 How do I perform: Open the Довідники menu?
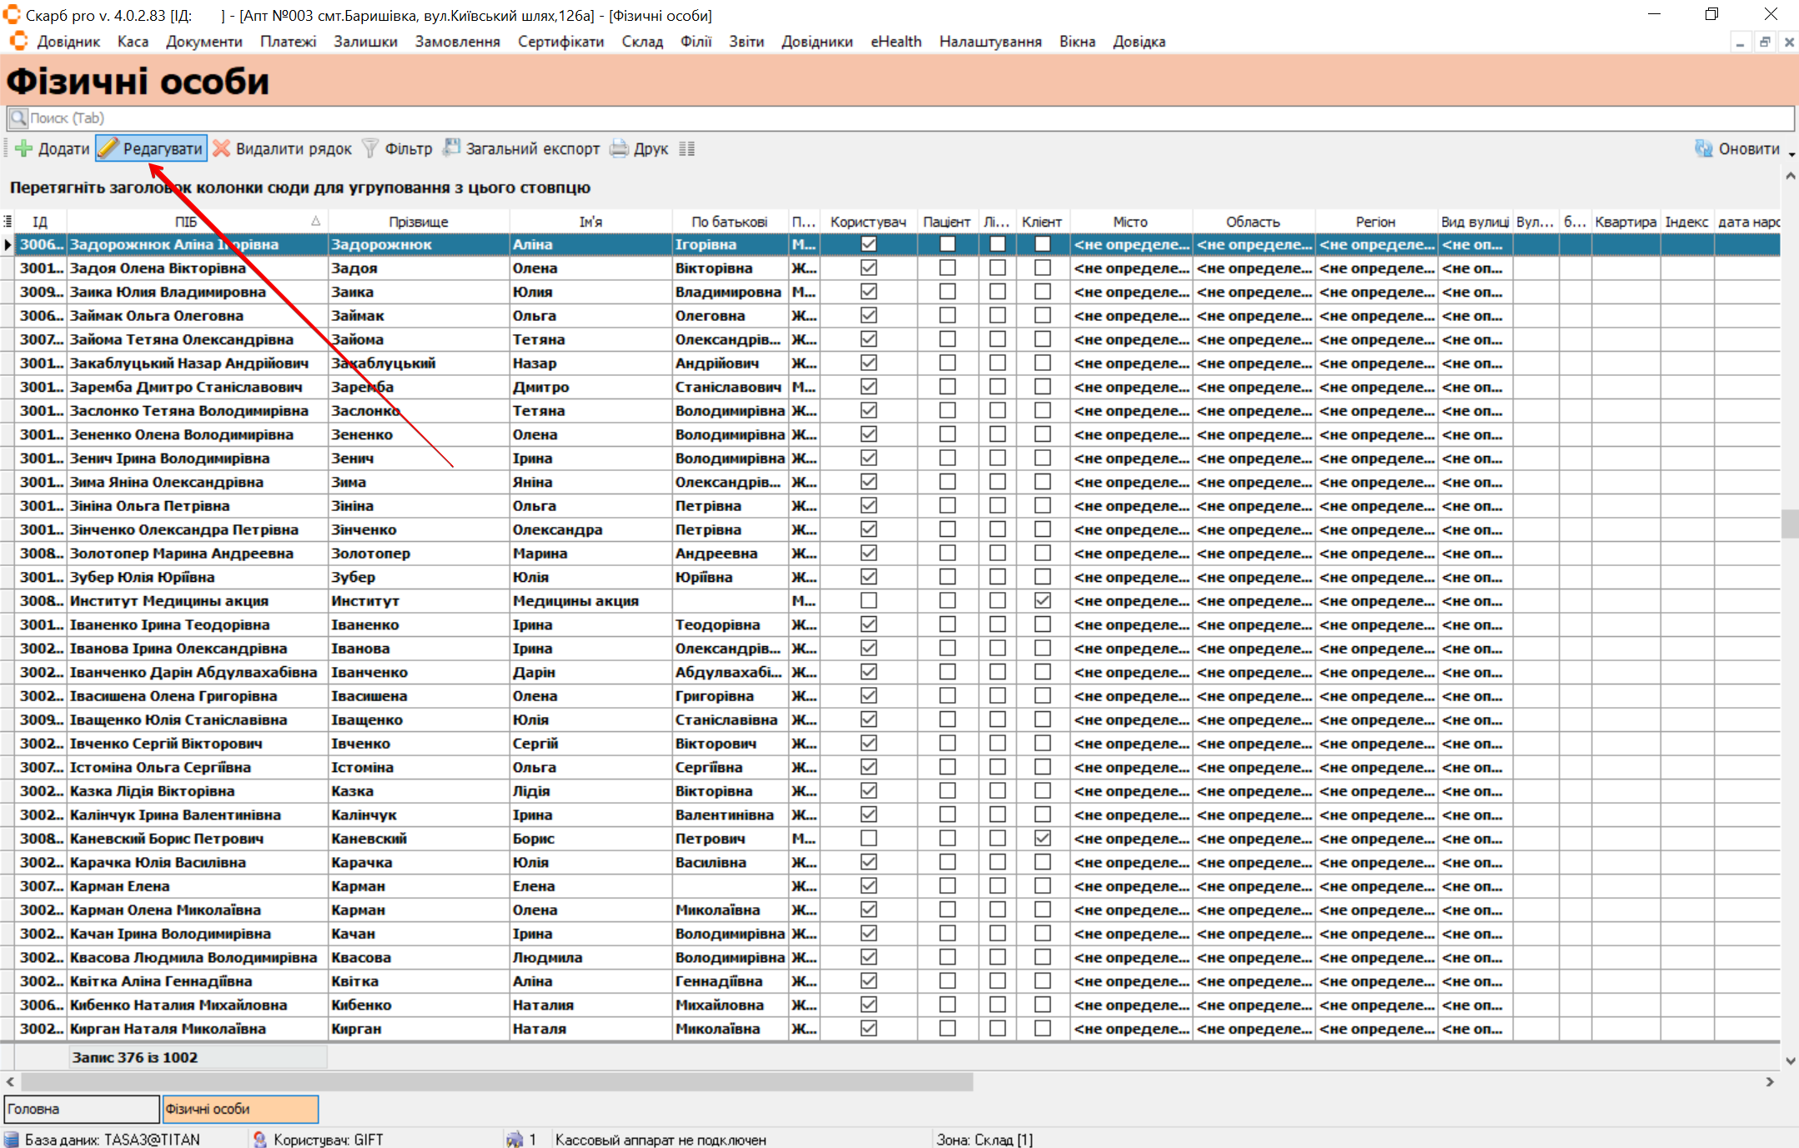tap(817, 42)
